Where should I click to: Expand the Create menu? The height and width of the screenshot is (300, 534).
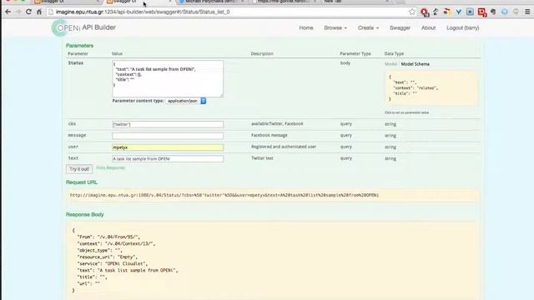coord(368,27)
